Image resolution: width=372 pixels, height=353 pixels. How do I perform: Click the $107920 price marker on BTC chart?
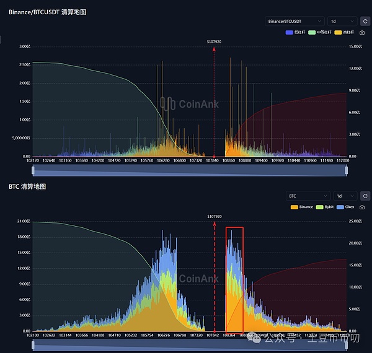(x=215, y=217)
